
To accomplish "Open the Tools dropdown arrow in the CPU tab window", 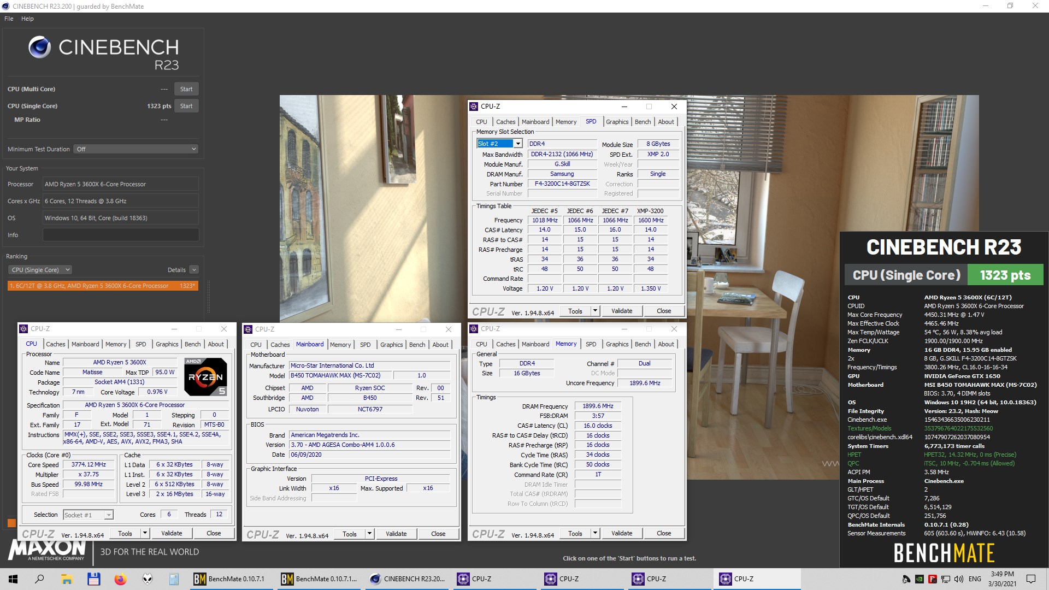I will 145,533.
